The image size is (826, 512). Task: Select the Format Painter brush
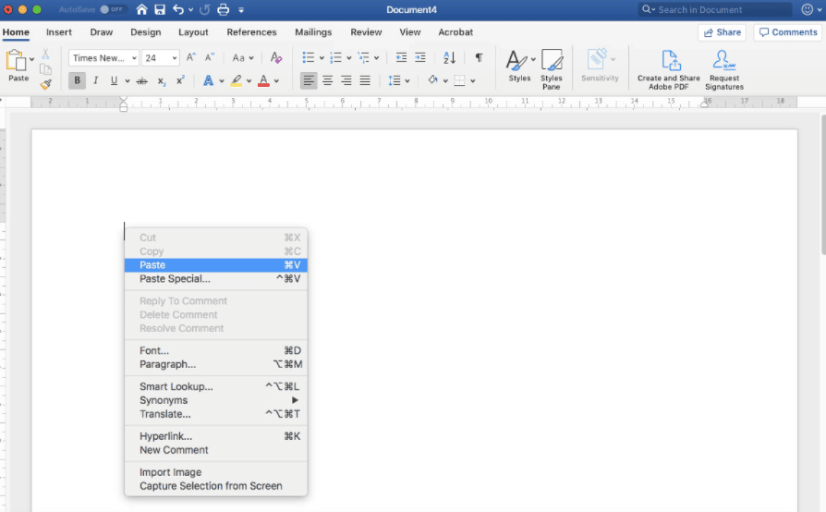tap(46, 84)
